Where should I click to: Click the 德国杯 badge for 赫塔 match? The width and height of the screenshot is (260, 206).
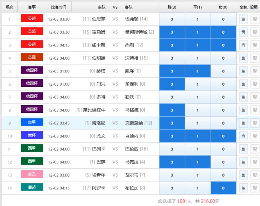point(32,71)
